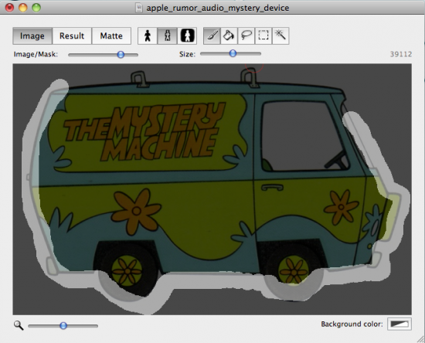The height and width of the screenshot is (343, 425).
Task: Click the document icon in title bar
Action: pyautogui.click(x=139, y=8)
